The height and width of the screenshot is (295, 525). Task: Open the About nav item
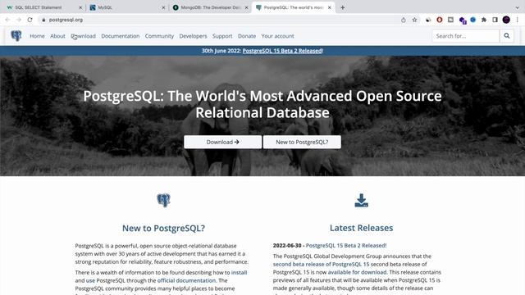57,36
